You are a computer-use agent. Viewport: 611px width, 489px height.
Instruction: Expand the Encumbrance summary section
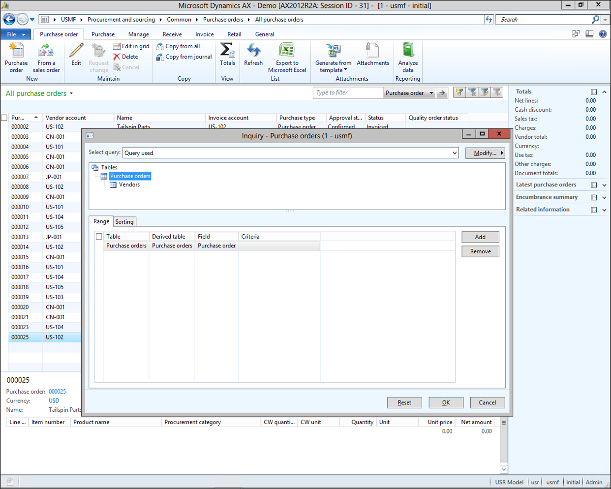point(604,197)
